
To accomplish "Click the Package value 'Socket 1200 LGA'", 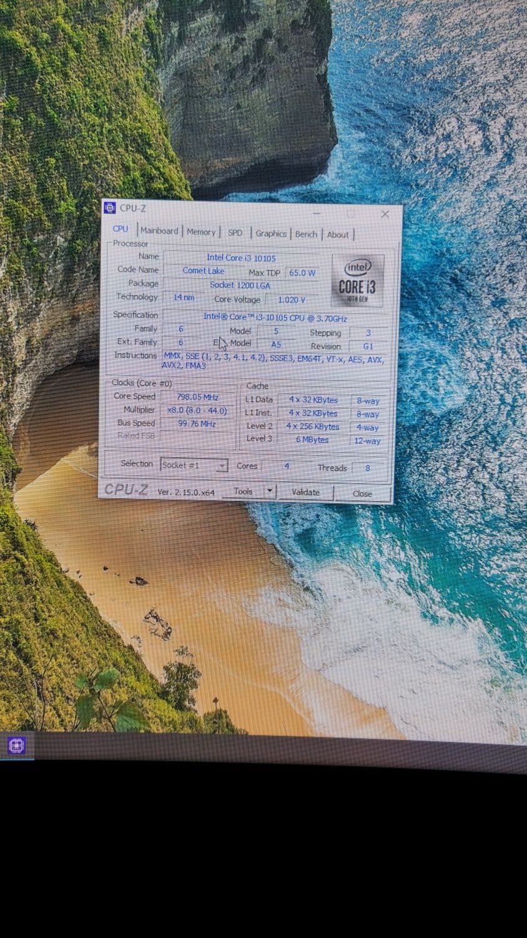I will pos(240,285).
